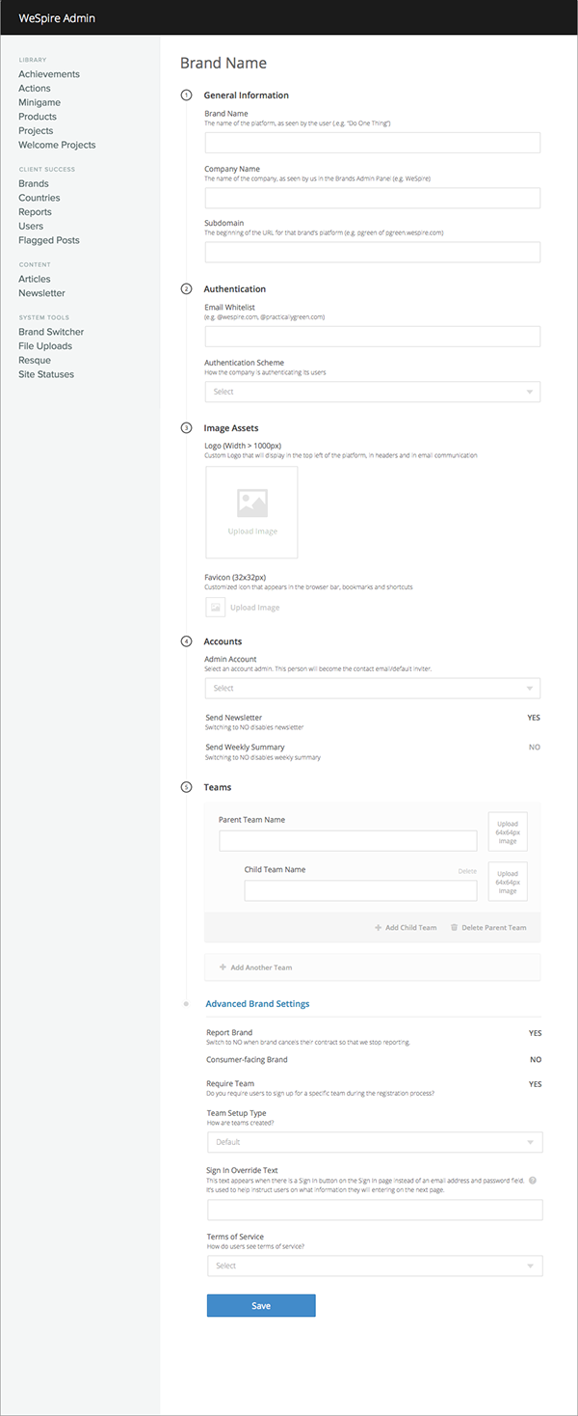Open Flagged Posts in the sidebar
This screenshot has width=578, height=1416.
[x=49, y=240]
